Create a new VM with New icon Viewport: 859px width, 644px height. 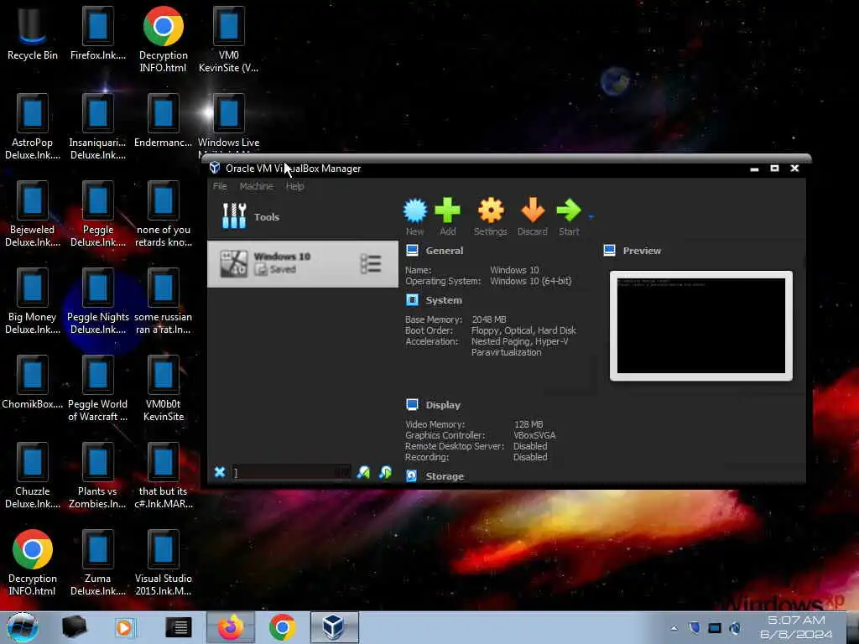coord(414,217)
